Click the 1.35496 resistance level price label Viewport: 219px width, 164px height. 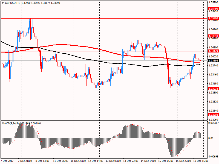tap(213, 9)
